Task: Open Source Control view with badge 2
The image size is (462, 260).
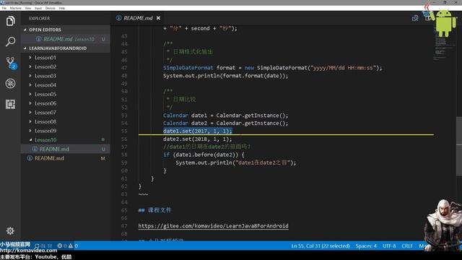Action: tap(11, 63)
